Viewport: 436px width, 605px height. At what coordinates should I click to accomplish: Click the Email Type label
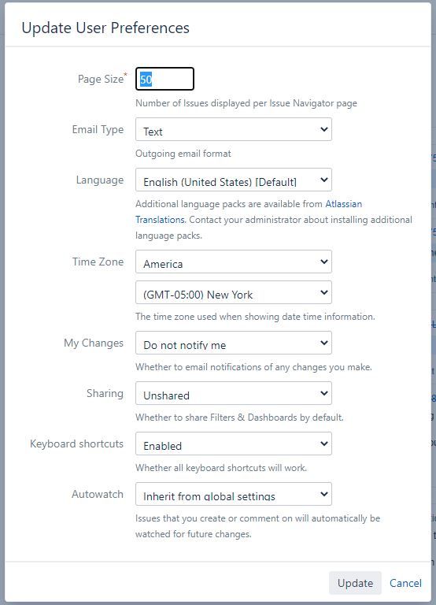98,130
